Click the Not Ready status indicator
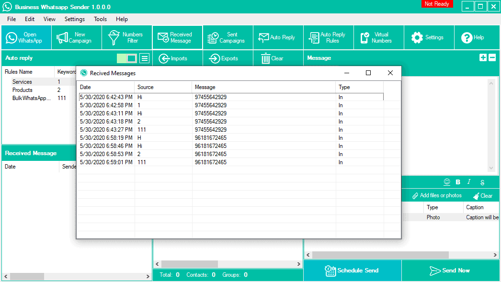The height and width of the screenshot is (282, 501). [x=437, y=4]
